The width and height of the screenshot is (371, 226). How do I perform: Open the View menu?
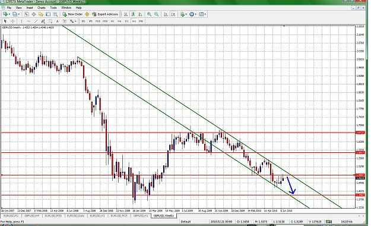click(x=18, y=8)
